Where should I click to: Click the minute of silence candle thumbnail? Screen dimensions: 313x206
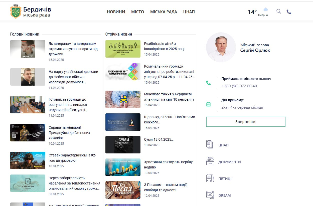123,122
